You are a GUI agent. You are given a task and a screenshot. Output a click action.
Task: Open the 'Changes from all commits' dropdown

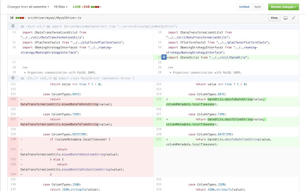click(x=28, y=7)
